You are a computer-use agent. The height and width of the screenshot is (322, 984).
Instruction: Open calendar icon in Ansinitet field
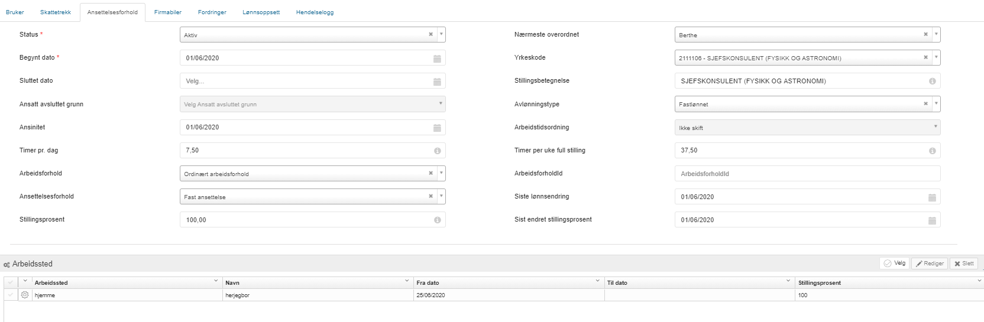[x=437, y=128]
